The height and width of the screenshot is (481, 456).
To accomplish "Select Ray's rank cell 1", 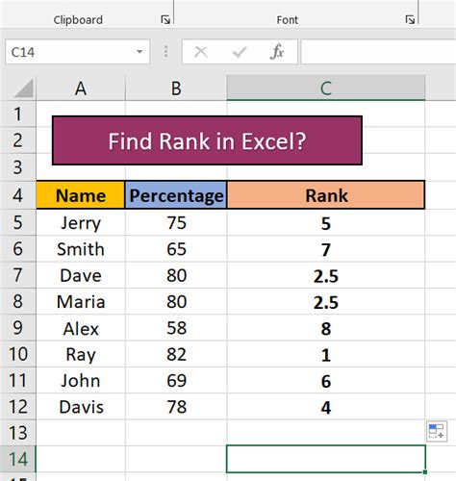I will point(326,354).
